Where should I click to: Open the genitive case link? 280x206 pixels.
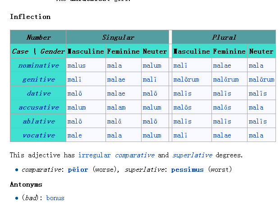[38, 79]
